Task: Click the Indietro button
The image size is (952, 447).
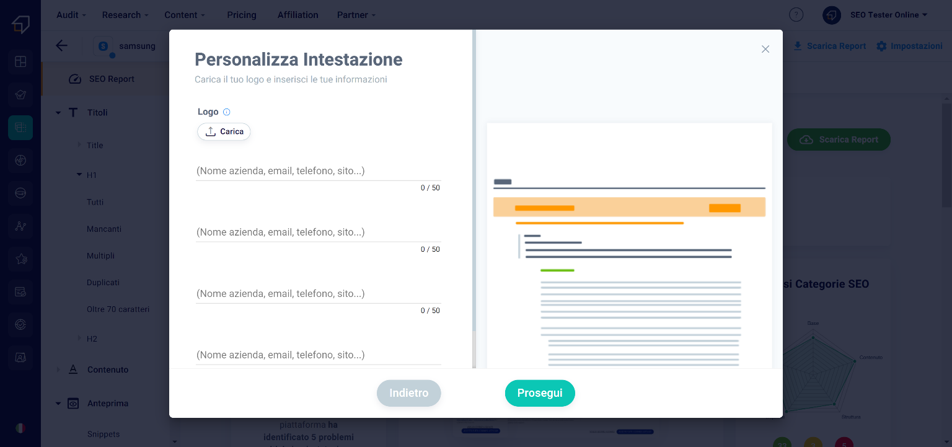Action: tap(408, 393)
